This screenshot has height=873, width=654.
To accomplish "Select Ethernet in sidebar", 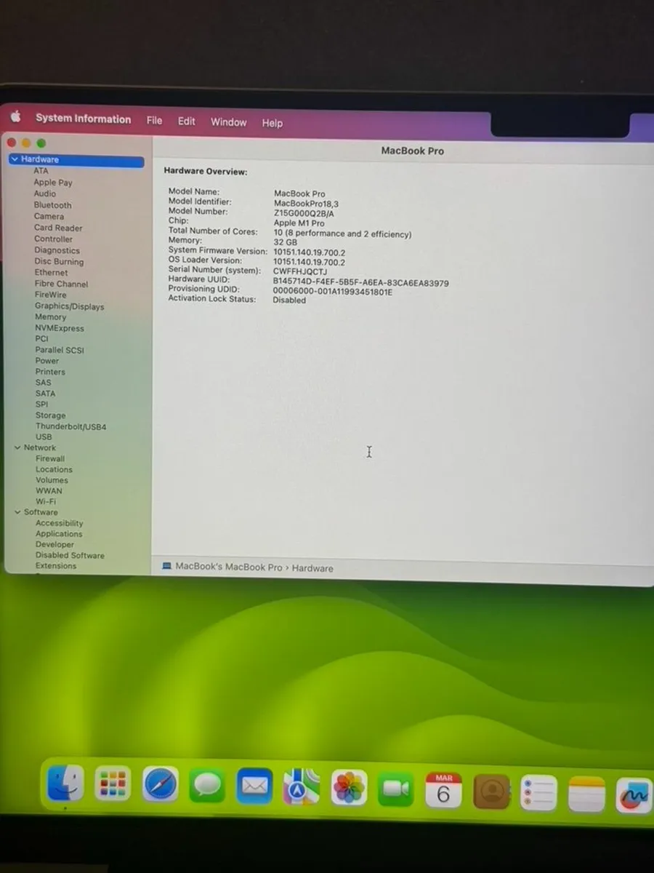I will [51, 272].
